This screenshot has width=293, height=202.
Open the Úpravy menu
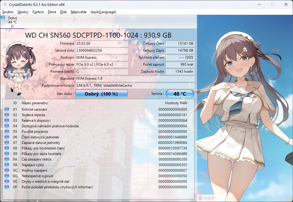23,12
